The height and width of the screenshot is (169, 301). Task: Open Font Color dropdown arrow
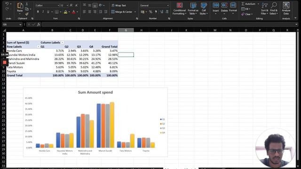(x=77, y=12)
